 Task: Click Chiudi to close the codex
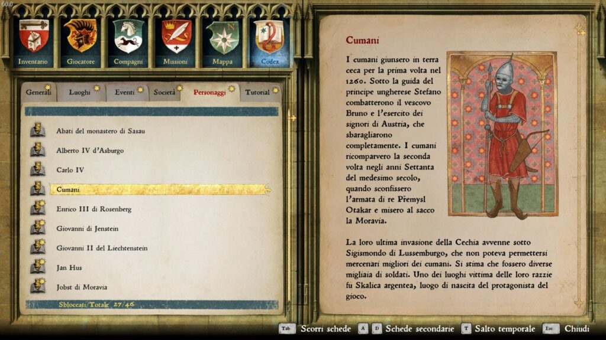[577, 329]
